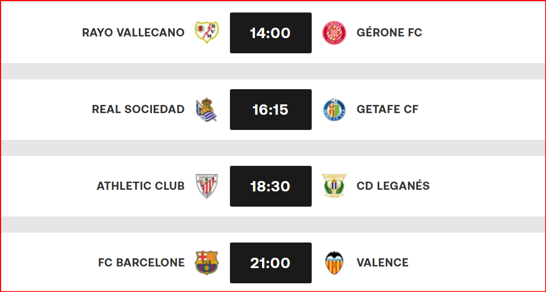Click the 16:15 kickoff time box
Screen dimensions: 546x292
point(270,109)
